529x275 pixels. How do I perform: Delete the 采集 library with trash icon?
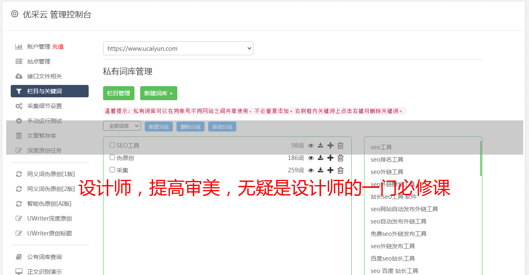pos(341,170)
